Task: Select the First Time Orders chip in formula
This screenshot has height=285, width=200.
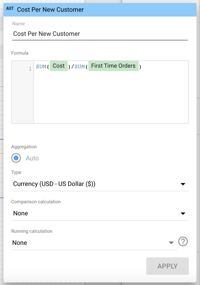Action: pyautogui.click(x=113, y=66)
